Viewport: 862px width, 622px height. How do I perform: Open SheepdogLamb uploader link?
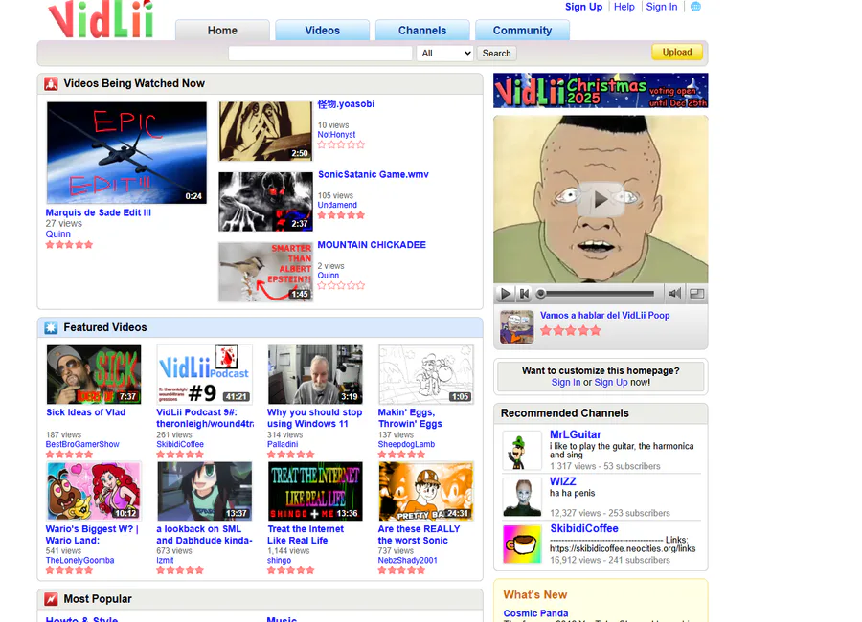click(406, 444)
